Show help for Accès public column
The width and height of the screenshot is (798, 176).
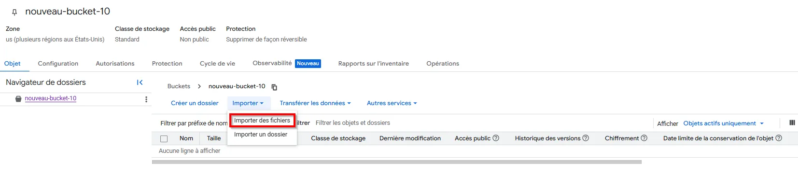coord(496,138)
